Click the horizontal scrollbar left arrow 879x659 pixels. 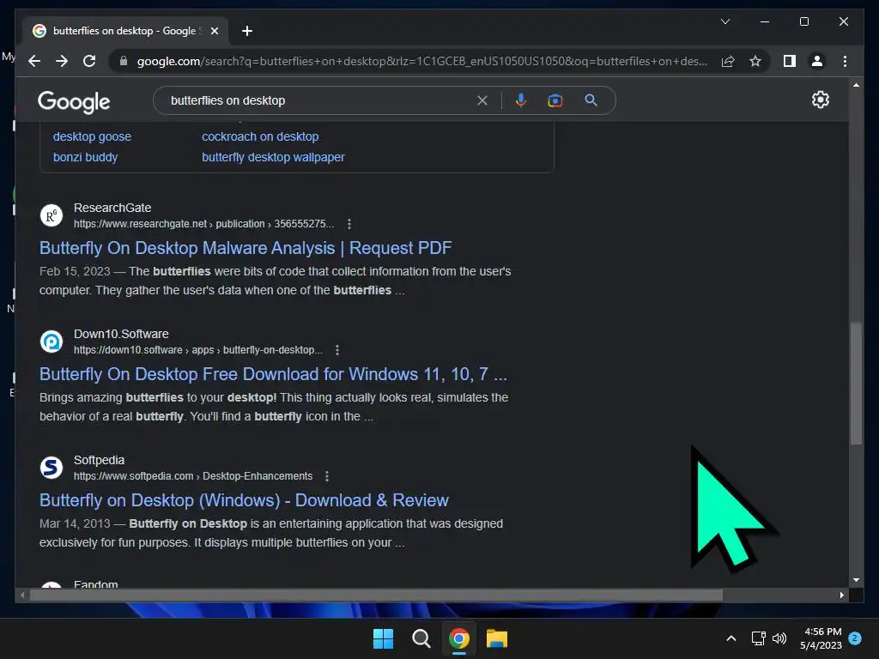click(x=22, y=596)
